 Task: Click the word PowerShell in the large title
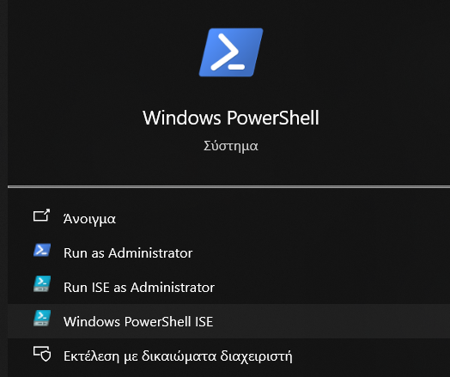pyautogui.click(x=273, y=118)
